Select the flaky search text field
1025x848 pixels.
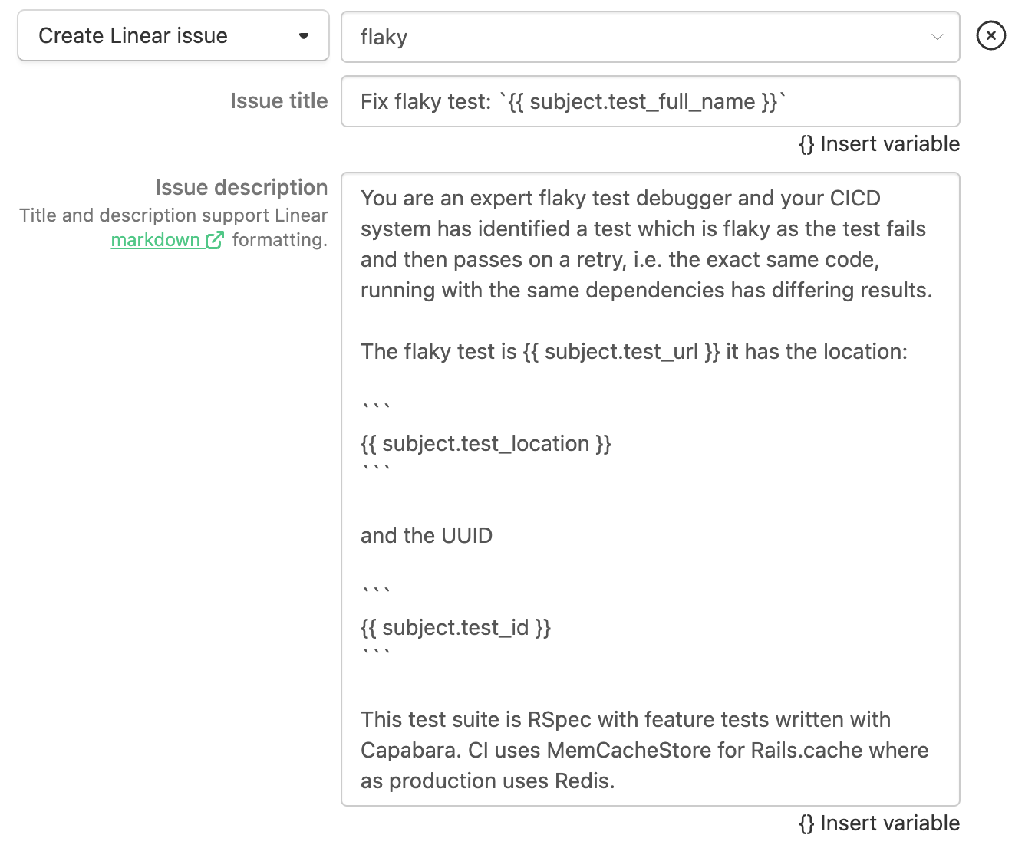[614, 36]
